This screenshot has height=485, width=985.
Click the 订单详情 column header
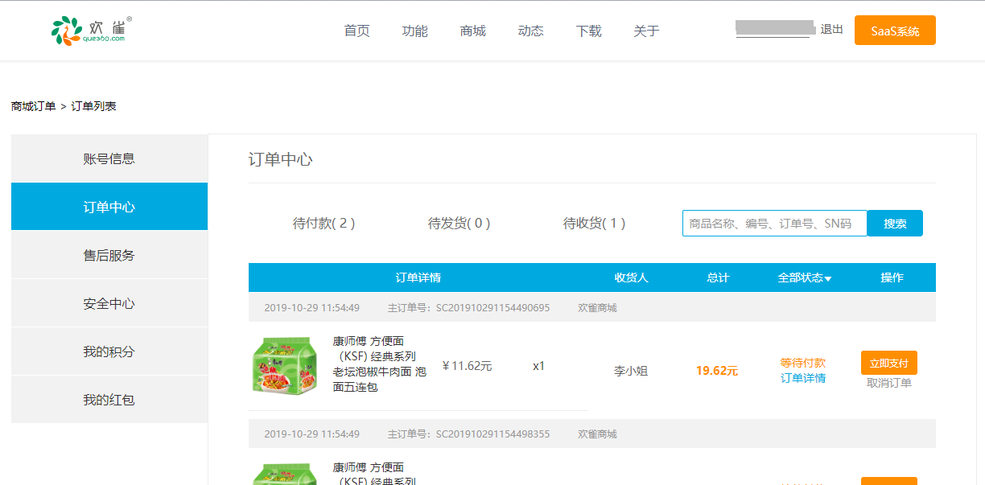(x=418, y=277)
